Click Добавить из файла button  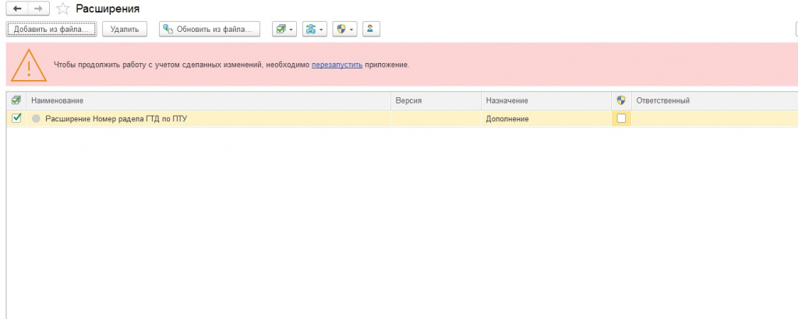pos(51,29)
